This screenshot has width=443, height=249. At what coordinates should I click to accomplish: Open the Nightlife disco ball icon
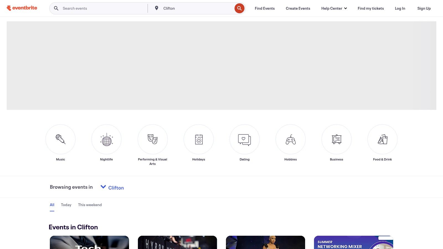[106, 139]
